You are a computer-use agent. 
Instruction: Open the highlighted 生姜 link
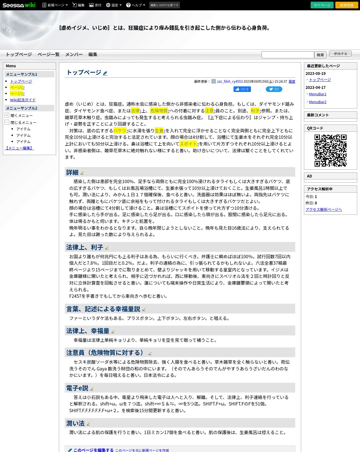pyautogui.click(x=160, y=131)
